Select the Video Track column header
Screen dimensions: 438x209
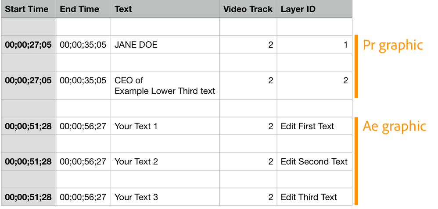tap(248, 9)
